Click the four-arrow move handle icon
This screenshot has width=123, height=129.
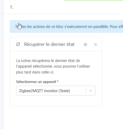click(85, 45)
